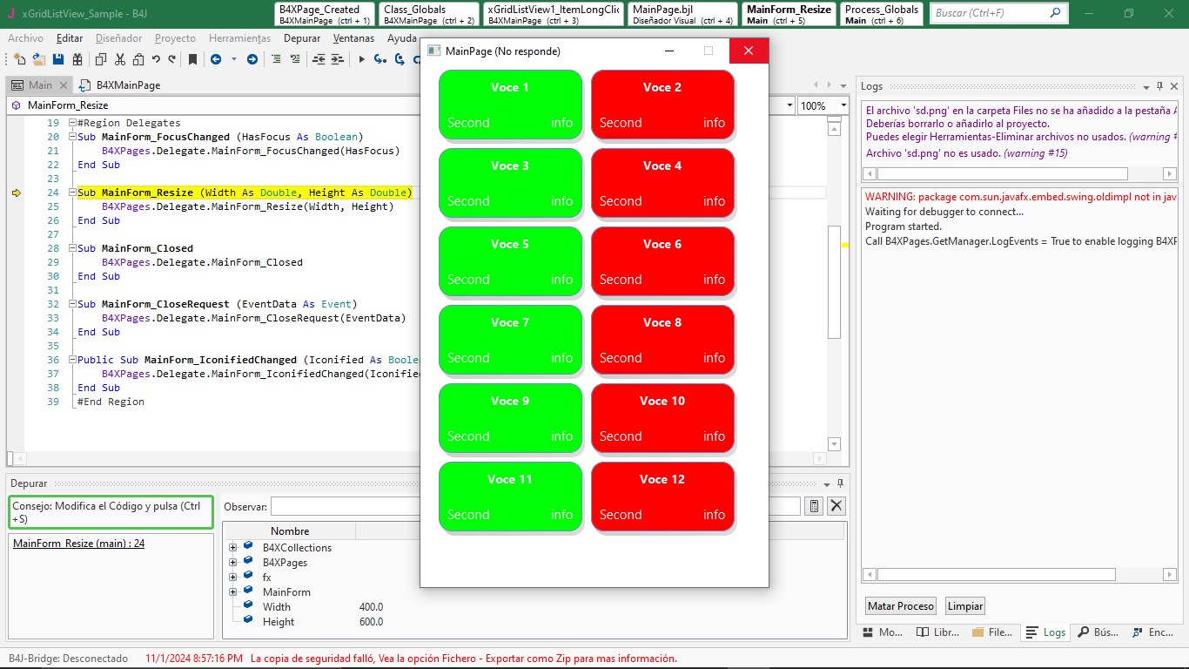Open the MainForm_Resize (main) : 24 stack link

(79, 544)
